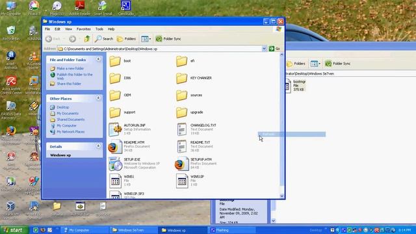Select the CHANGELOG.TXT text document

click(196, 129)
